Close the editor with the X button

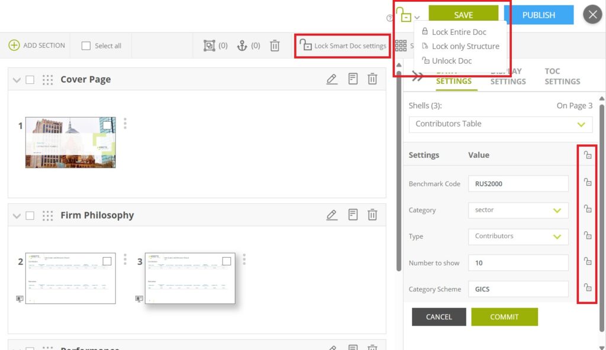coord(592,15)
